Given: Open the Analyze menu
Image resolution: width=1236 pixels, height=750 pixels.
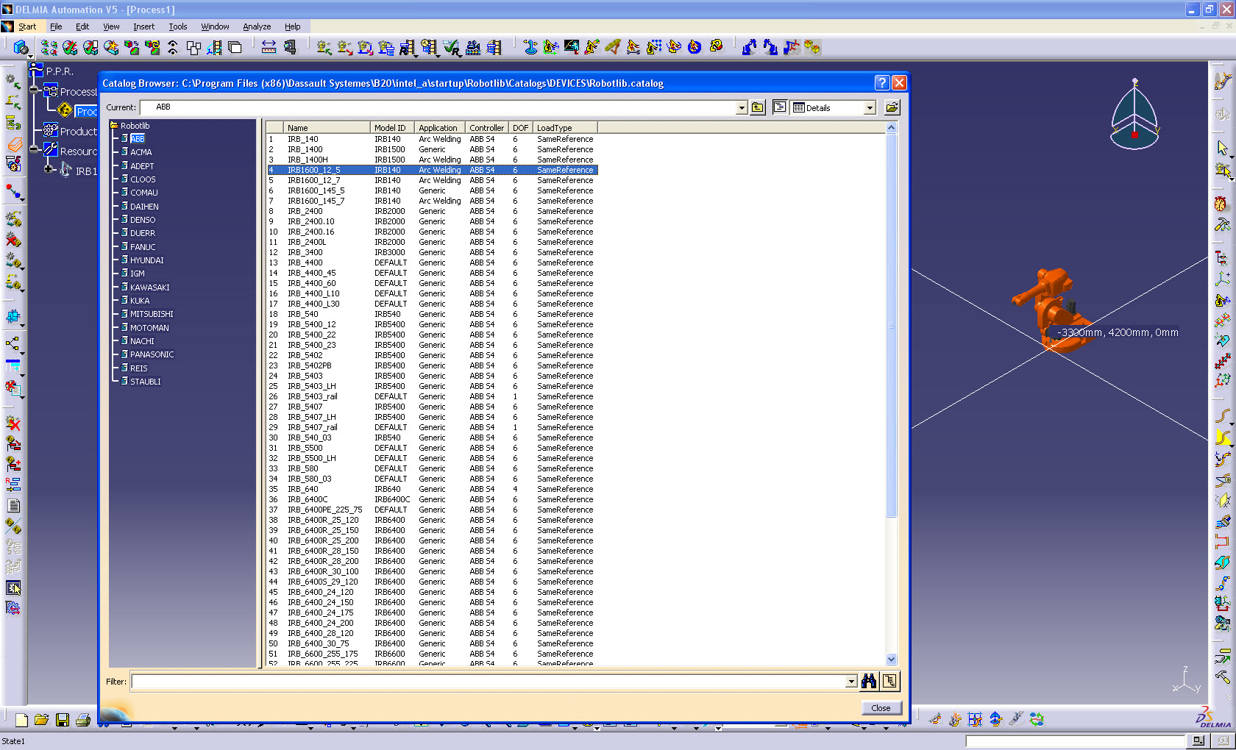Looking at the screenshot, I should click(x=257, y=26).
